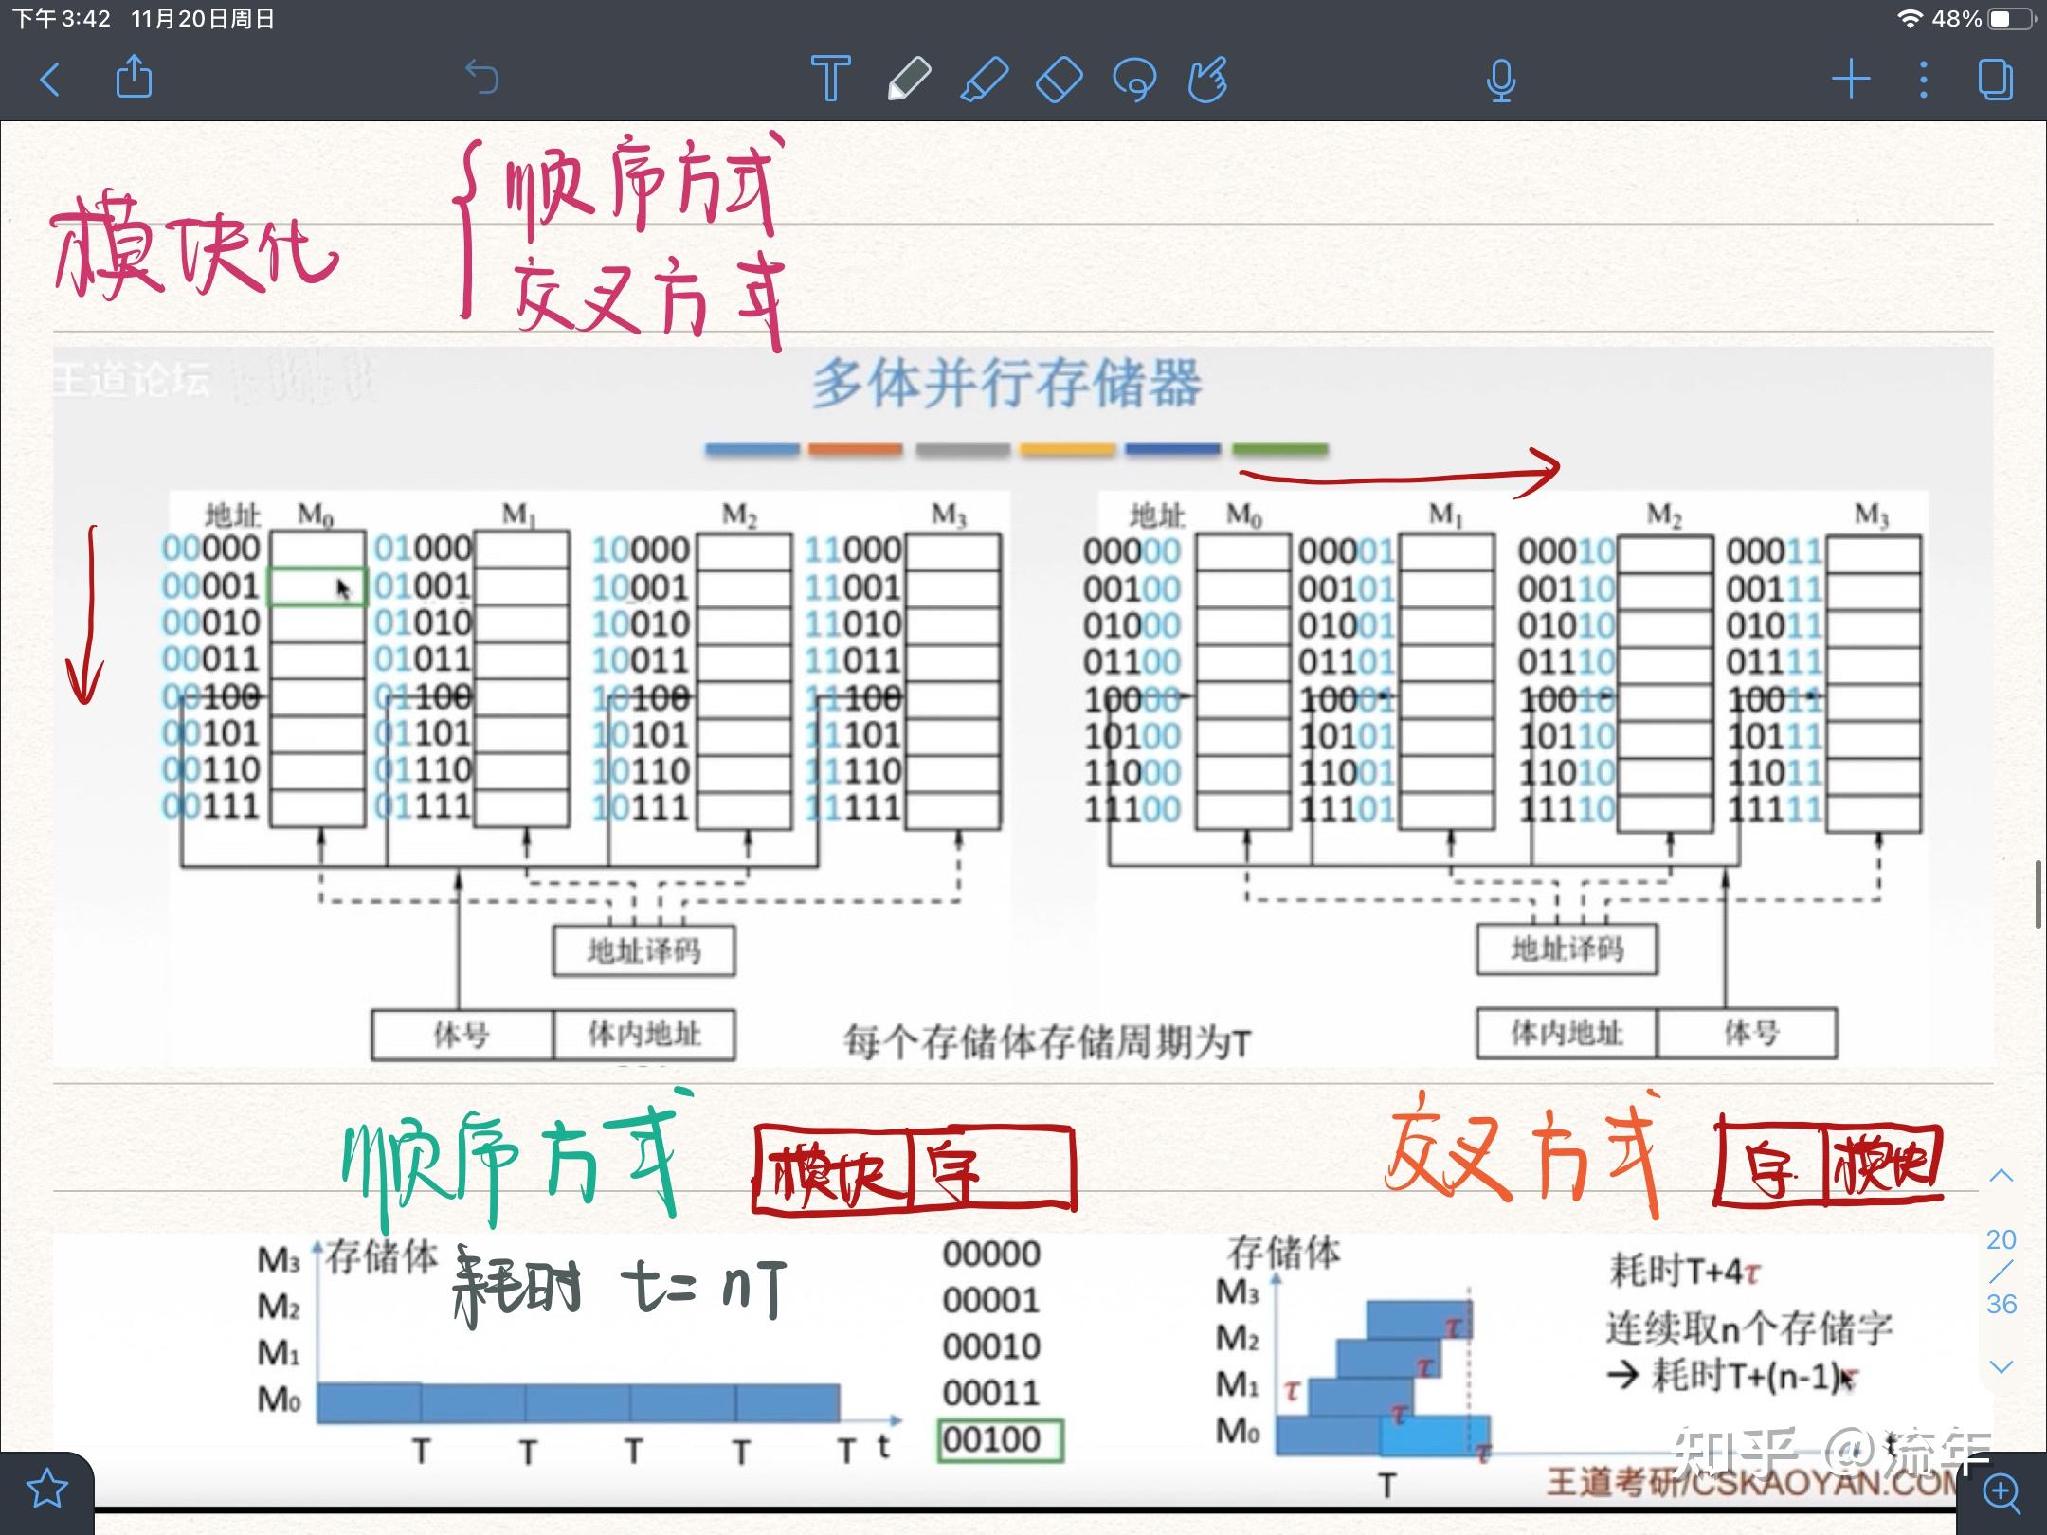
Task: Tap the green highlighted M0 cell 00001
Action: coord(317,587)
